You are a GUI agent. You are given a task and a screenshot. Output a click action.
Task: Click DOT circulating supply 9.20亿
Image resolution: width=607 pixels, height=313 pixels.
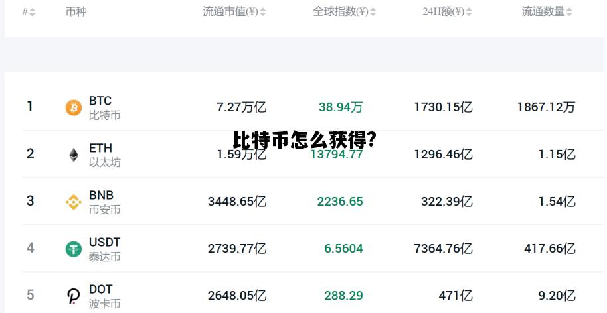pos(557,296)
